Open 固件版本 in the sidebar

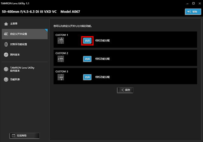coord(25,55)
